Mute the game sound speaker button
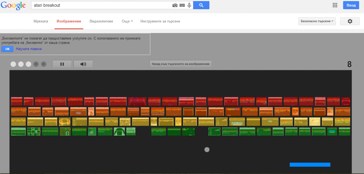This screenshot has width=364, height=174. pyautogui.click(x=83, y=64)
